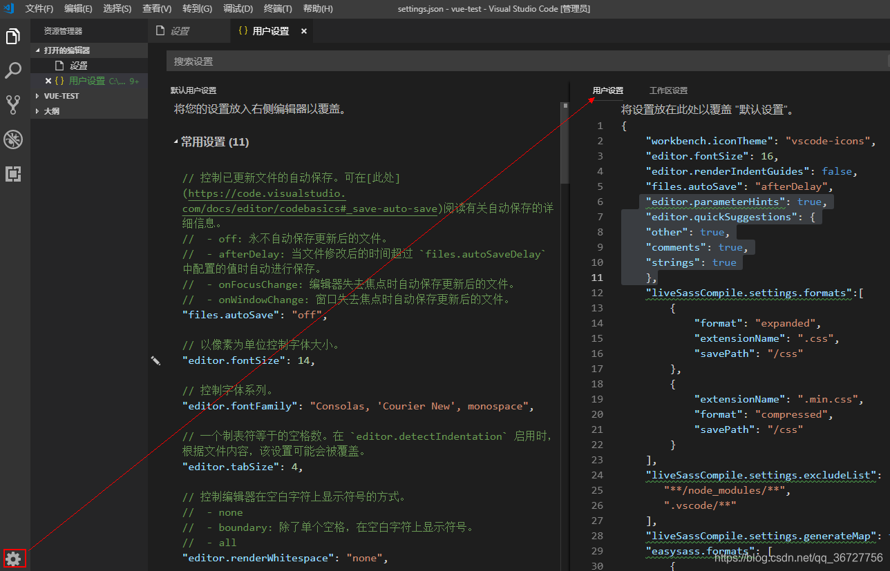Open the Explorer view icon
Image resolution: width=890 pixels, height=571 pixels.
click(13, 37)
